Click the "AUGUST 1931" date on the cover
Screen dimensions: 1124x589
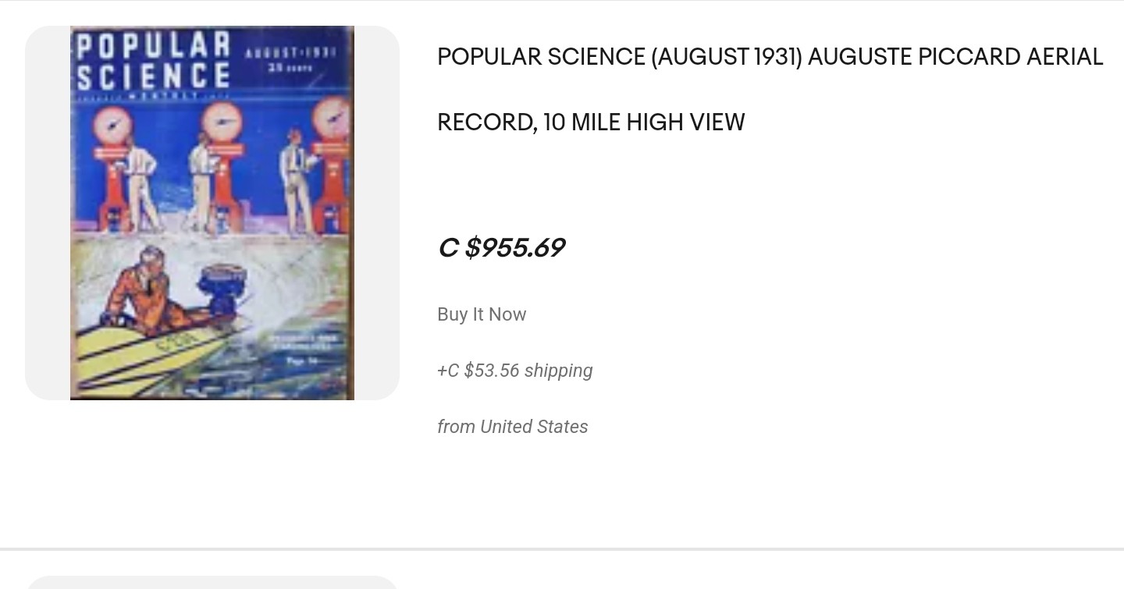(290, 53)
